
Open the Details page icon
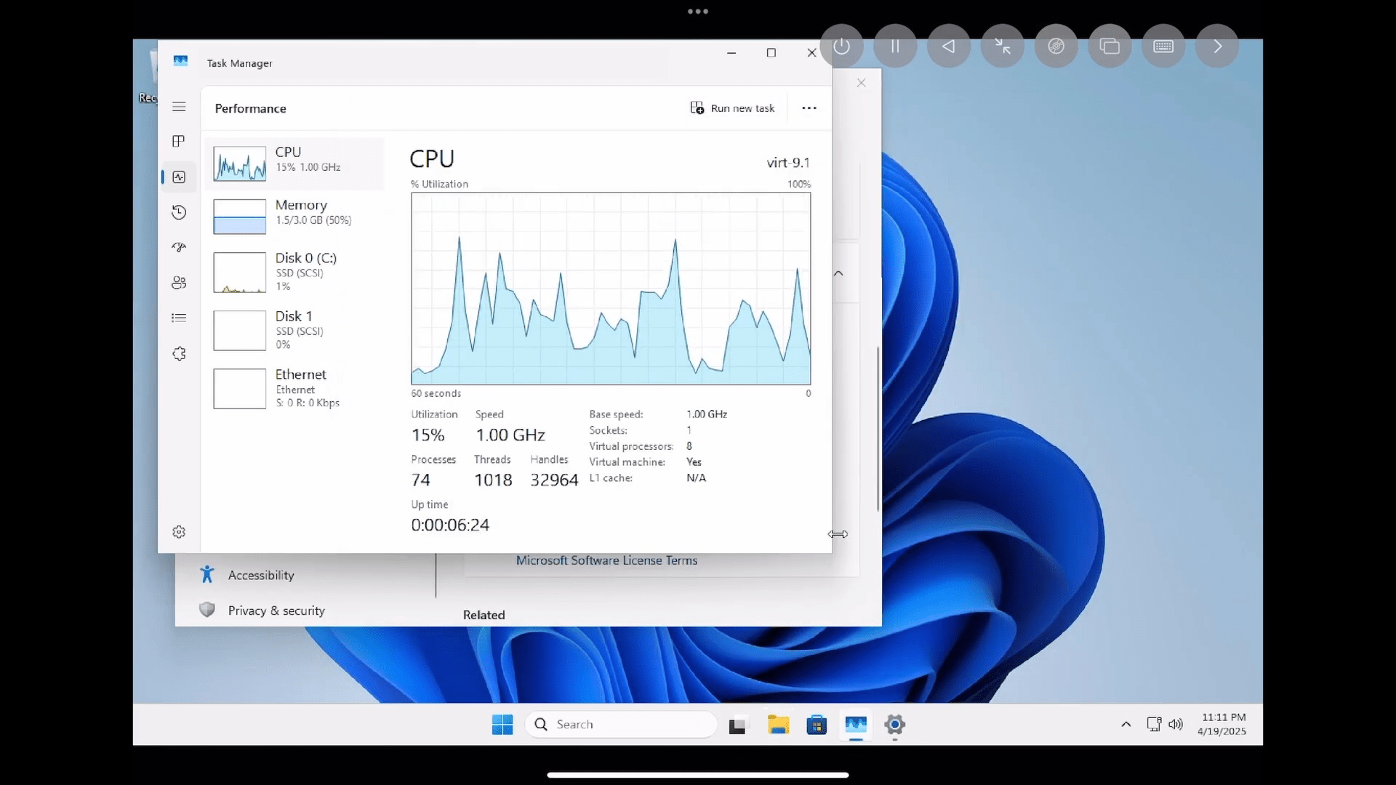(x=179, y=318)
